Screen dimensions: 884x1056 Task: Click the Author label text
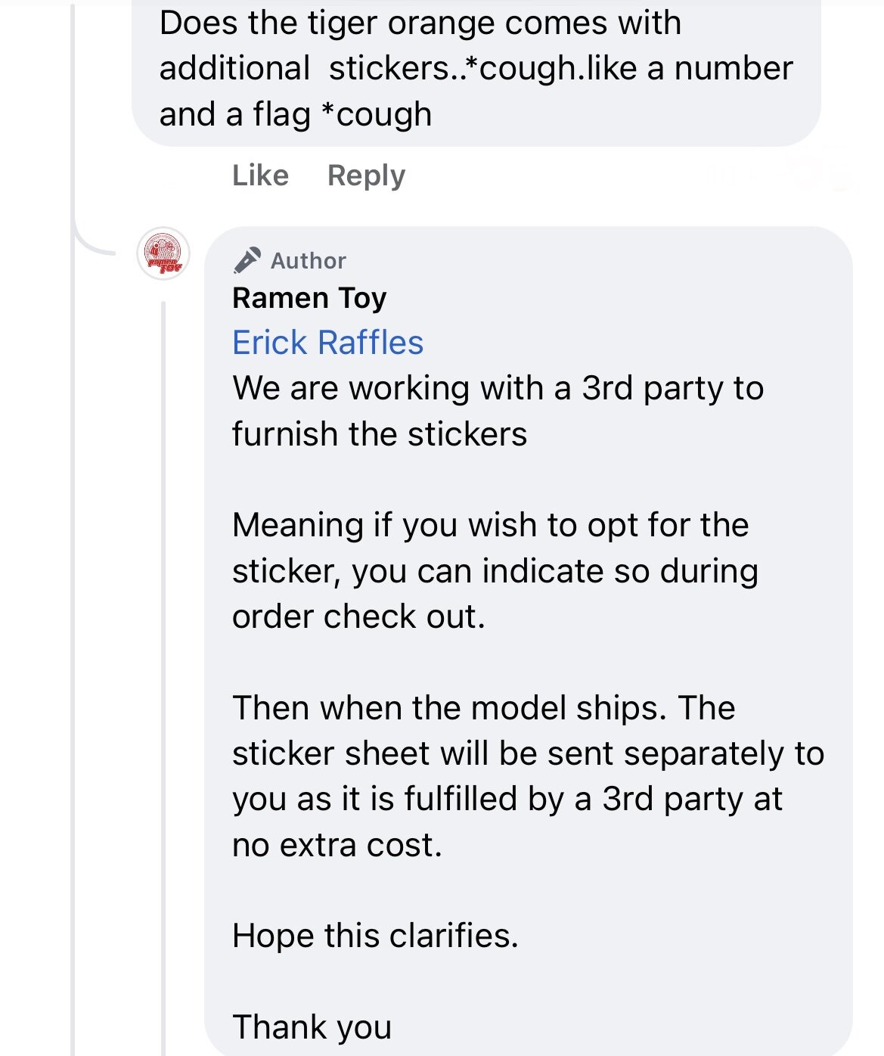tap(309, 261)
